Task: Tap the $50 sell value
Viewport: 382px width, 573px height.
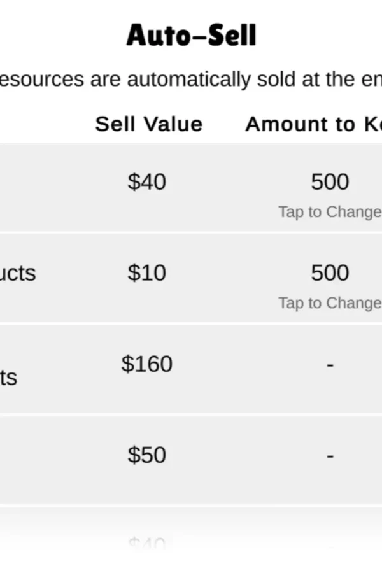Action: 146,455
